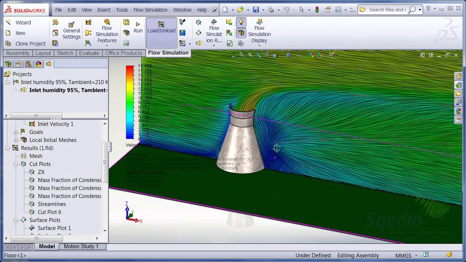The width and height of the screenshot is (466, 262).
Task: Select the Flow Simulation analysis tree tab icon
Action: click(x=49, y=64)
